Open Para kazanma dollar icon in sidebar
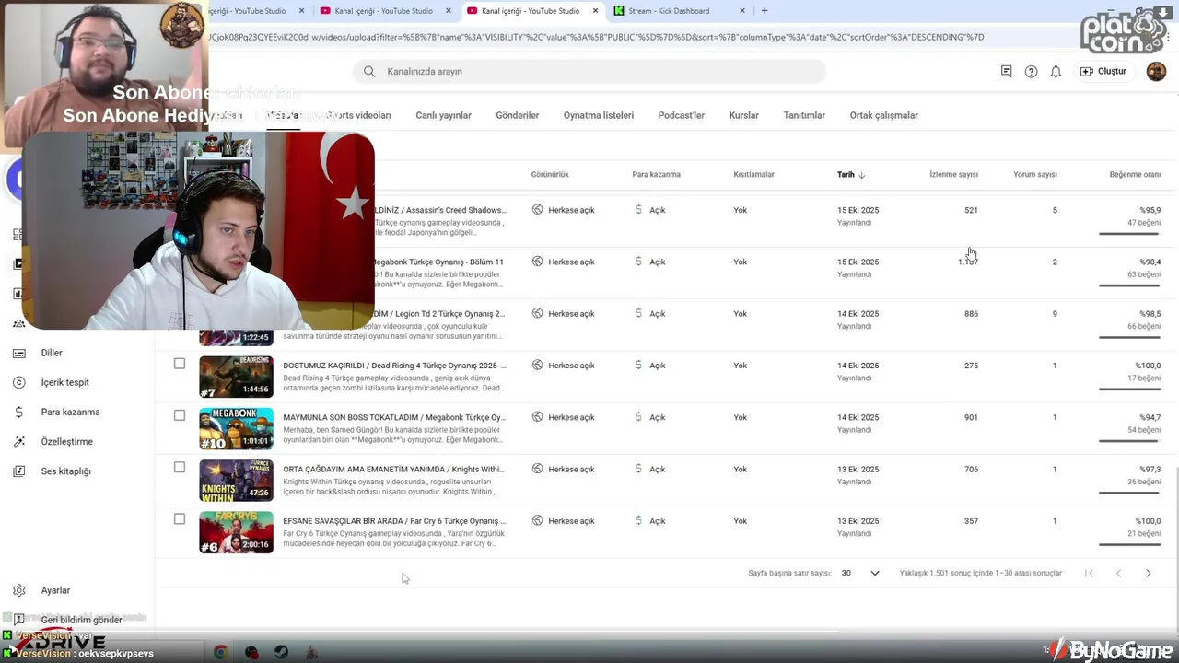This screenshot has width=1179, height=663. coord(18,412)
